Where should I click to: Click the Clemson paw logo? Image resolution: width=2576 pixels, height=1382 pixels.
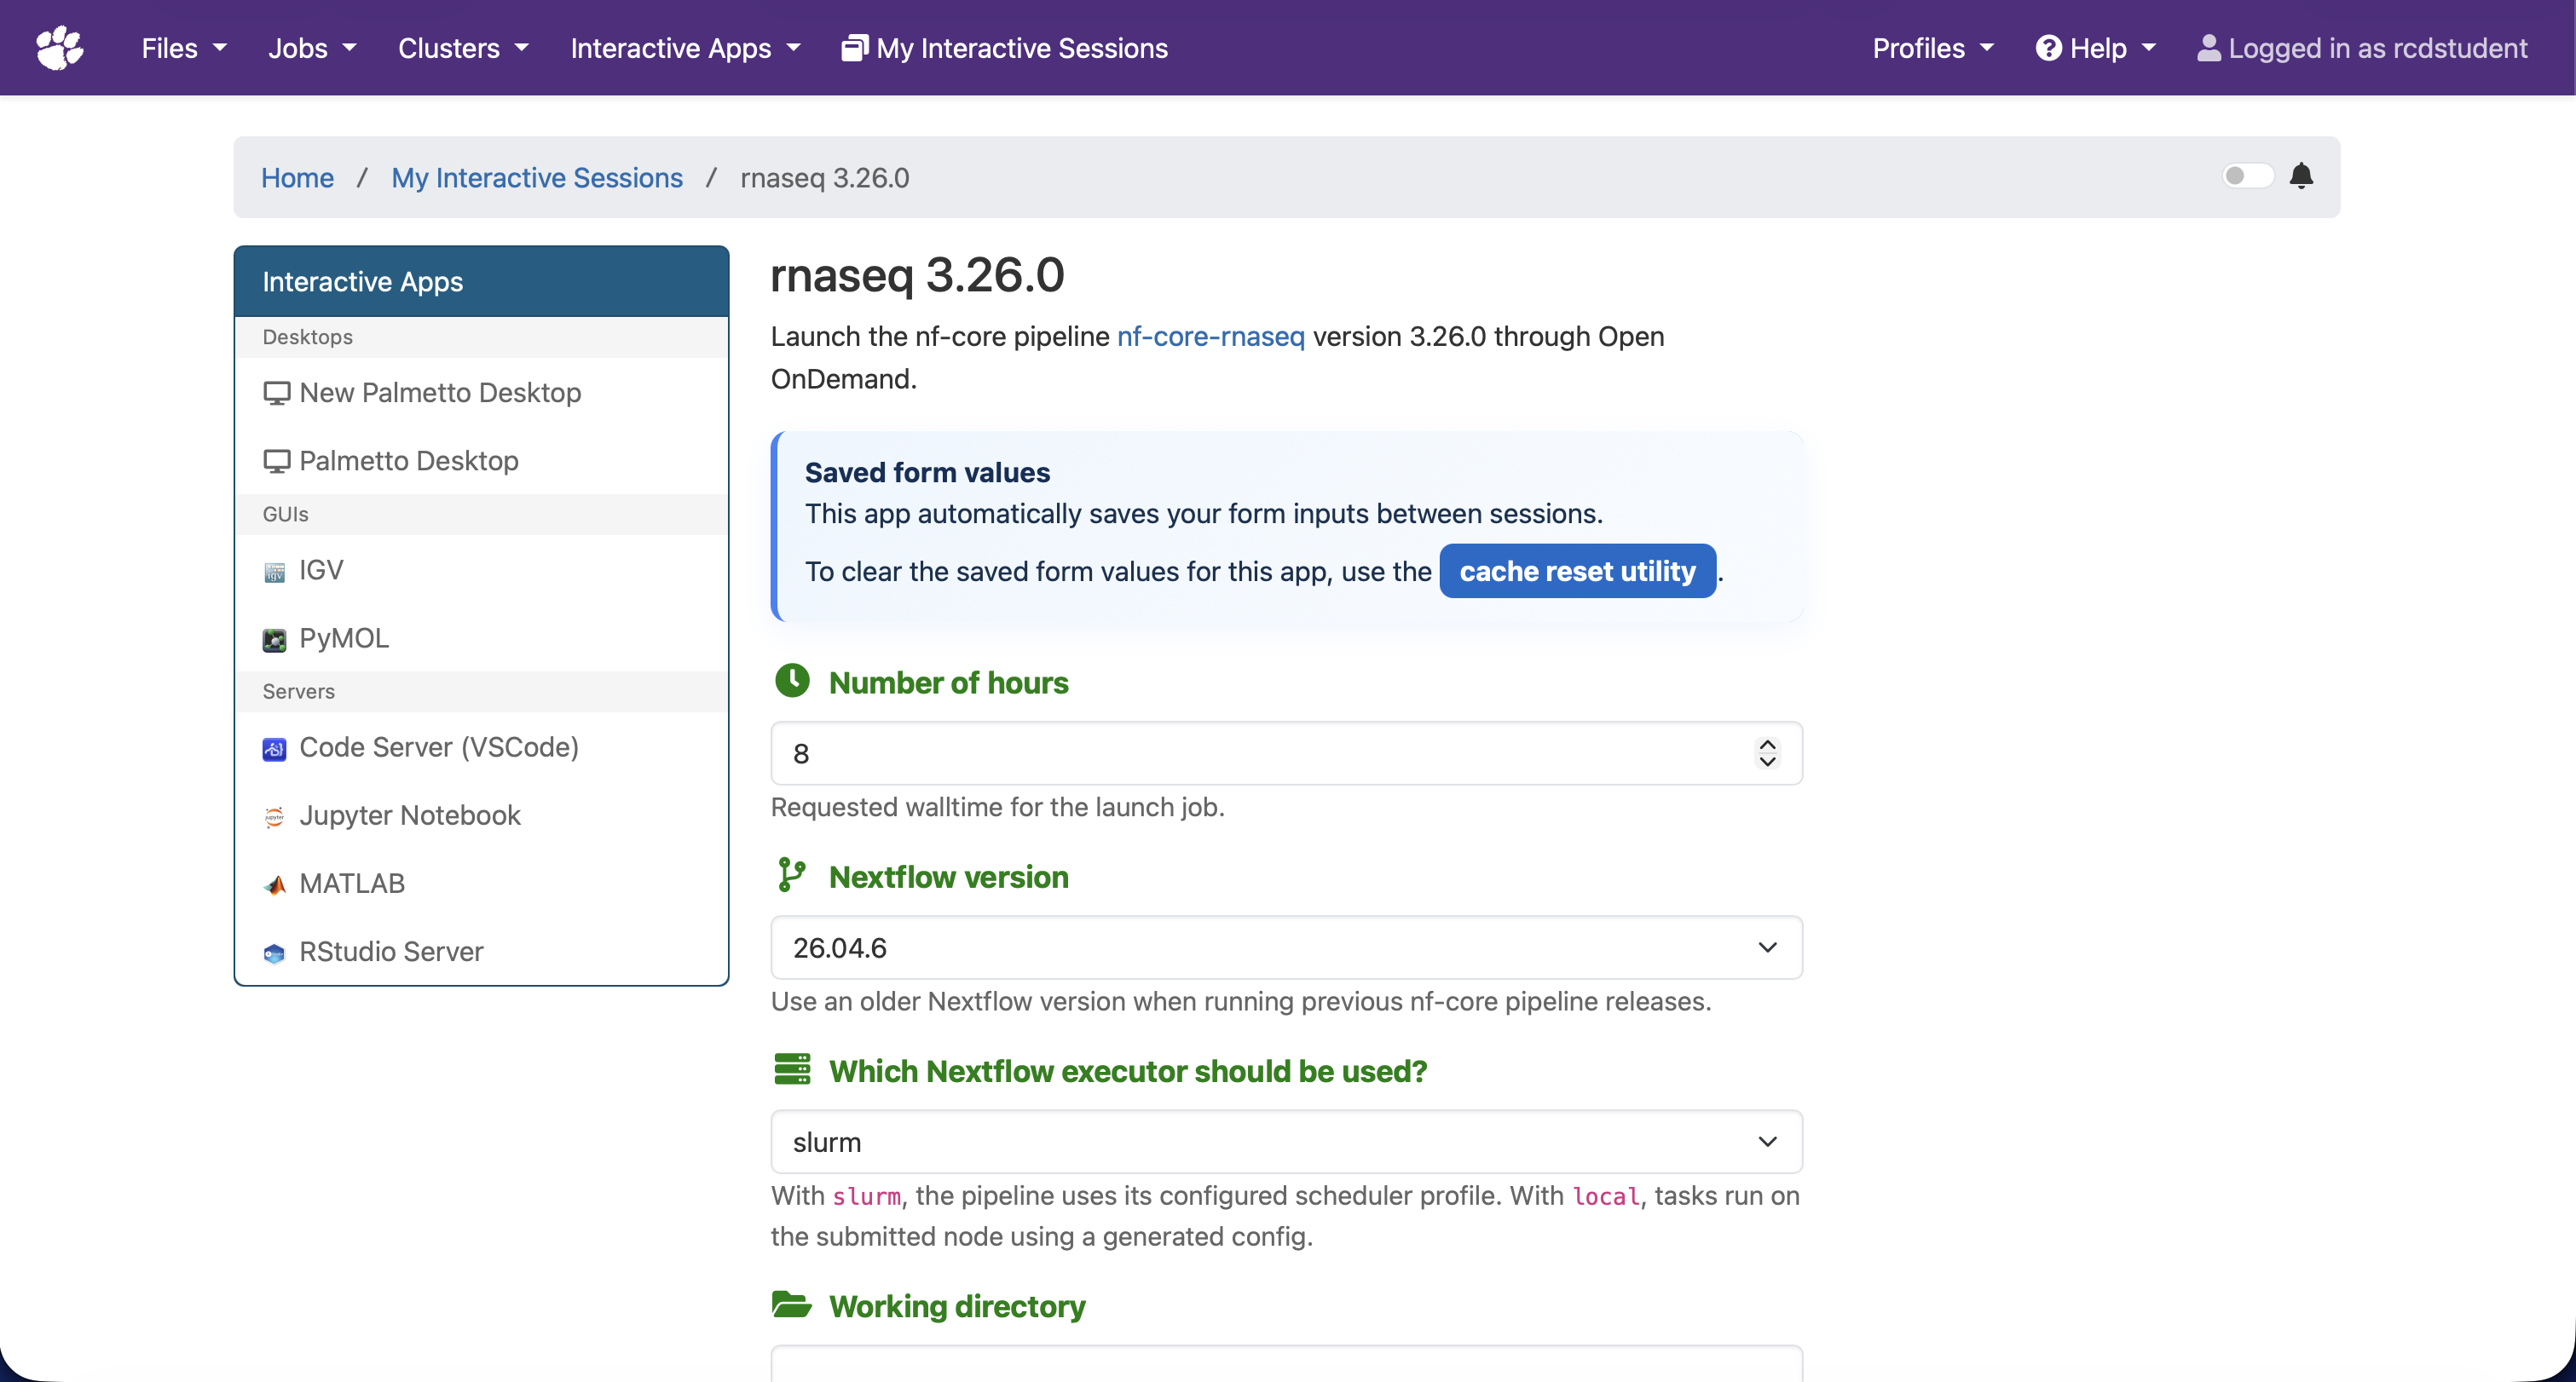pyautogui.click(x=60, y=48)
